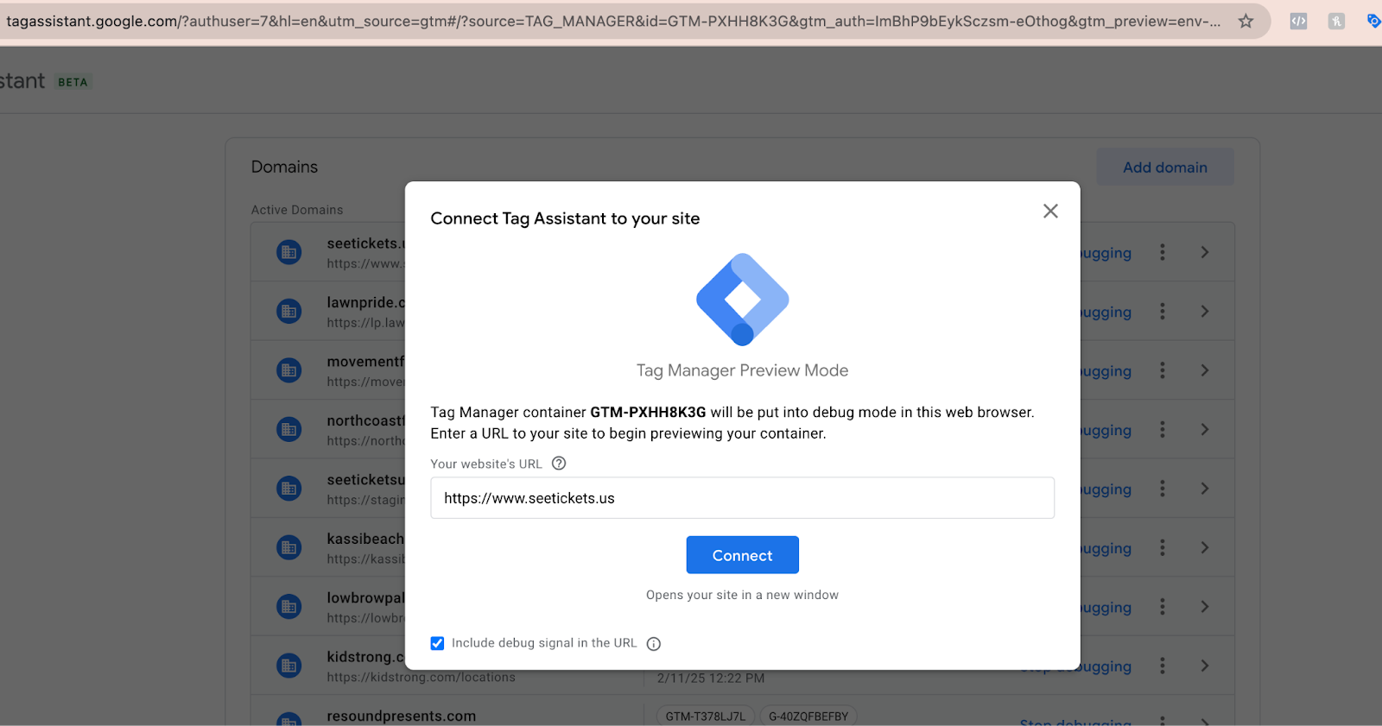Click the resoundpresents.com domain name

pos(401,716)
